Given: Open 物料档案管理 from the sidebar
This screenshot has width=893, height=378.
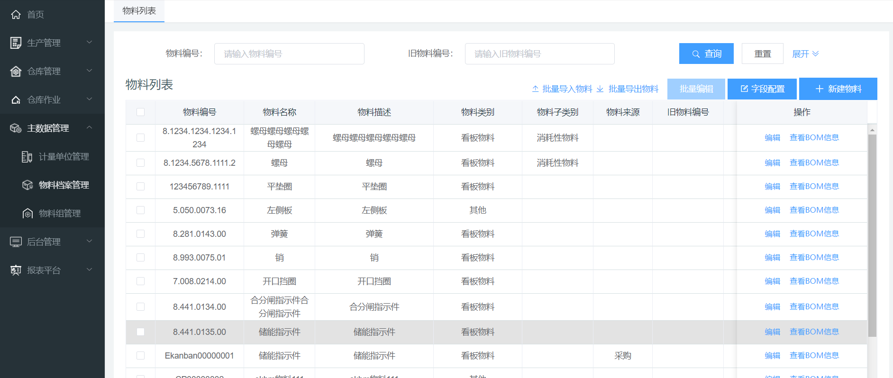Looking at the screenshot, I should tap(64, 185).
